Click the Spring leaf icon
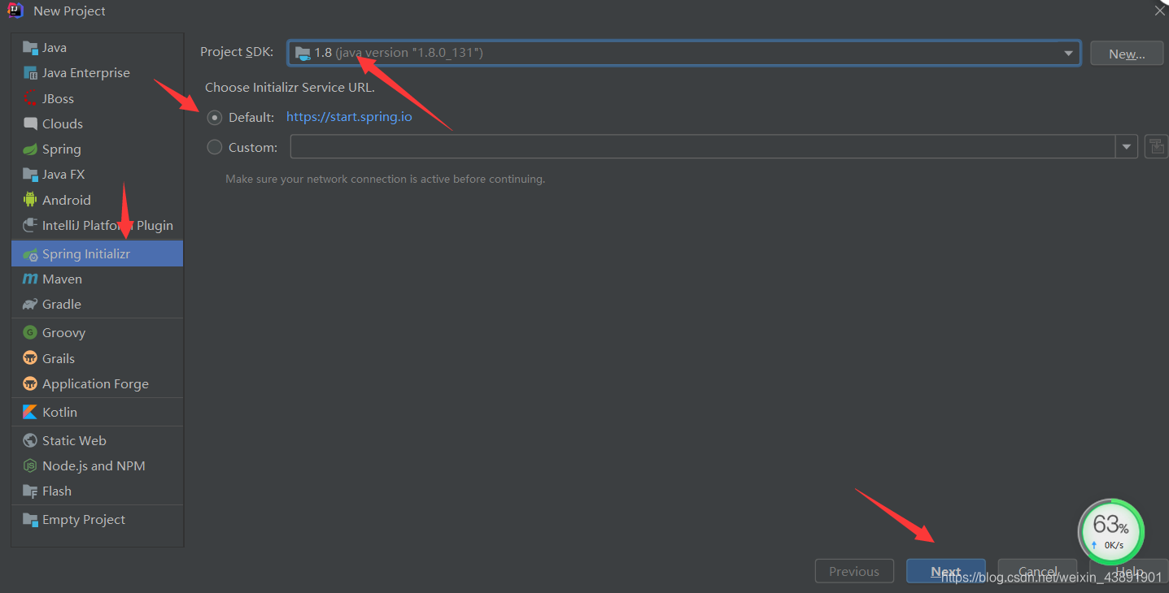1169x593 pixels. 30,149
